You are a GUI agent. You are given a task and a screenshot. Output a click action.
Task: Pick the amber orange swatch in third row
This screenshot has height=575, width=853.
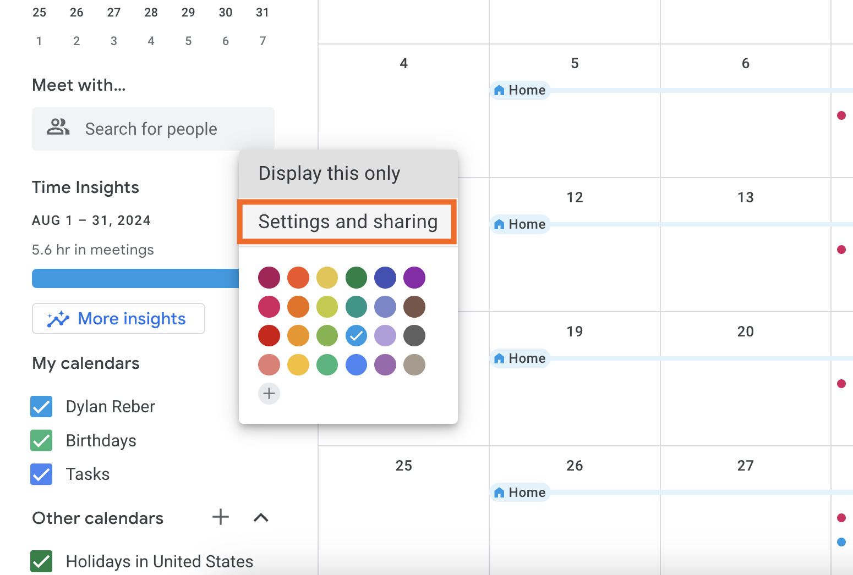(x=298, y=335)
